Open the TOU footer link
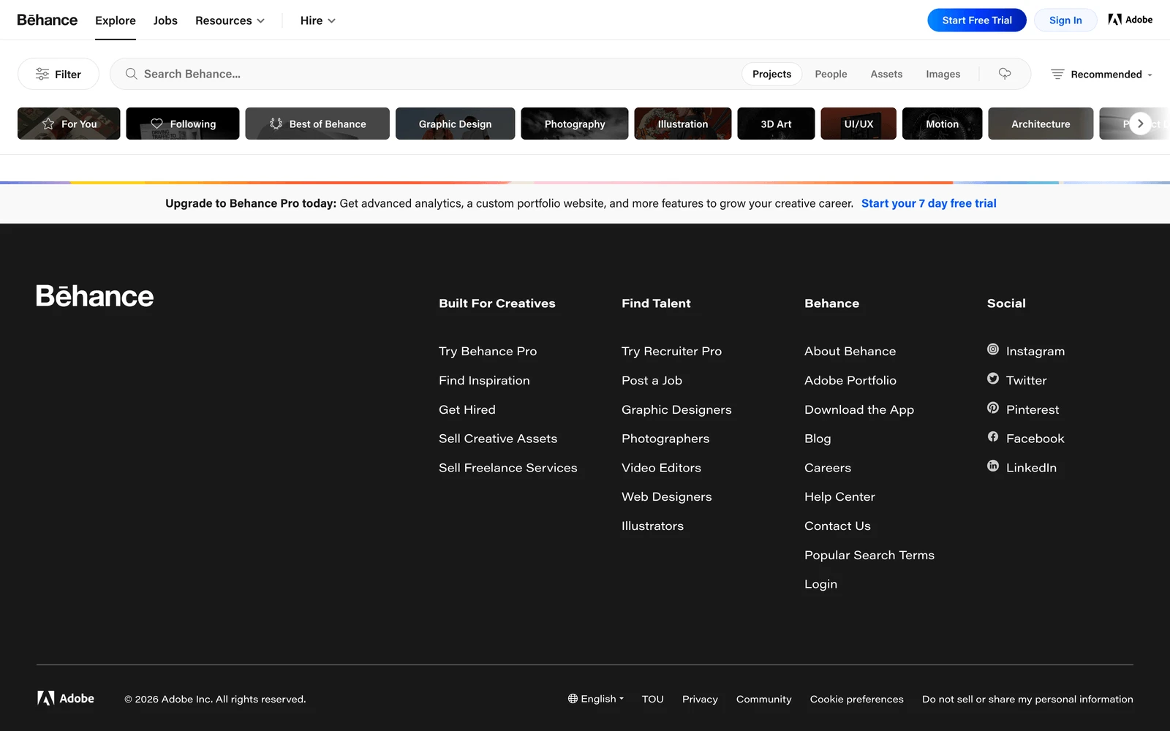Viewport: 1170px width, 731px height. point(652,699)
